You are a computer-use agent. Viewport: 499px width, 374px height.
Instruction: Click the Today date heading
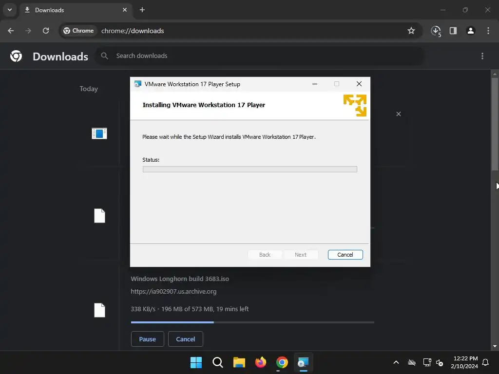(89, 89)
